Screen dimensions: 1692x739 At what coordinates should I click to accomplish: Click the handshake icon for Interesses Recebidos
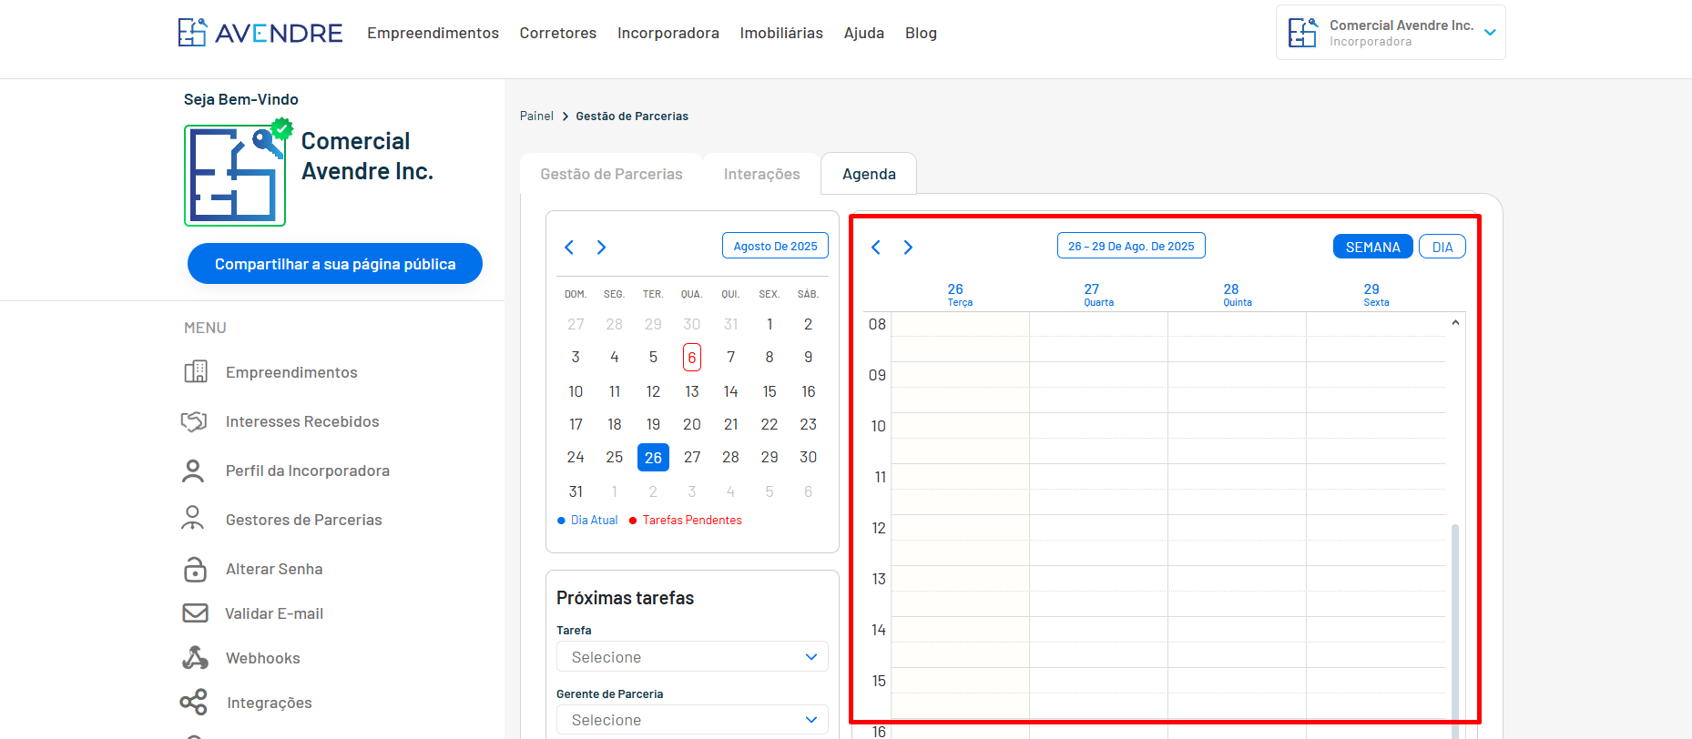(194, 421)
